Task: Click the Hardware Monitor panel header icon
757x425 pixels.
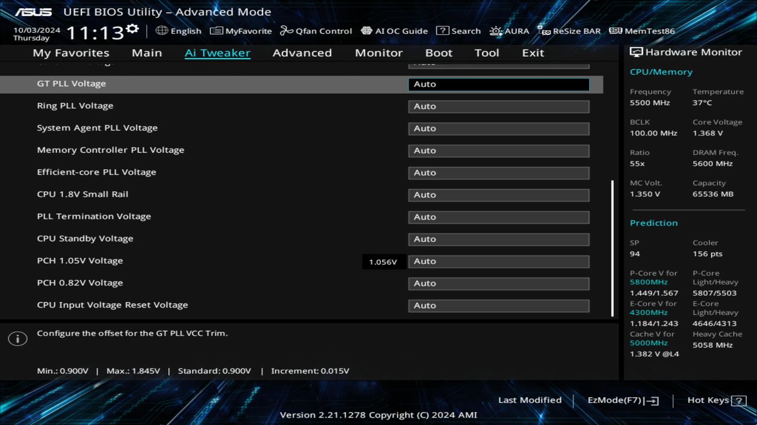Action: (636, 52)
